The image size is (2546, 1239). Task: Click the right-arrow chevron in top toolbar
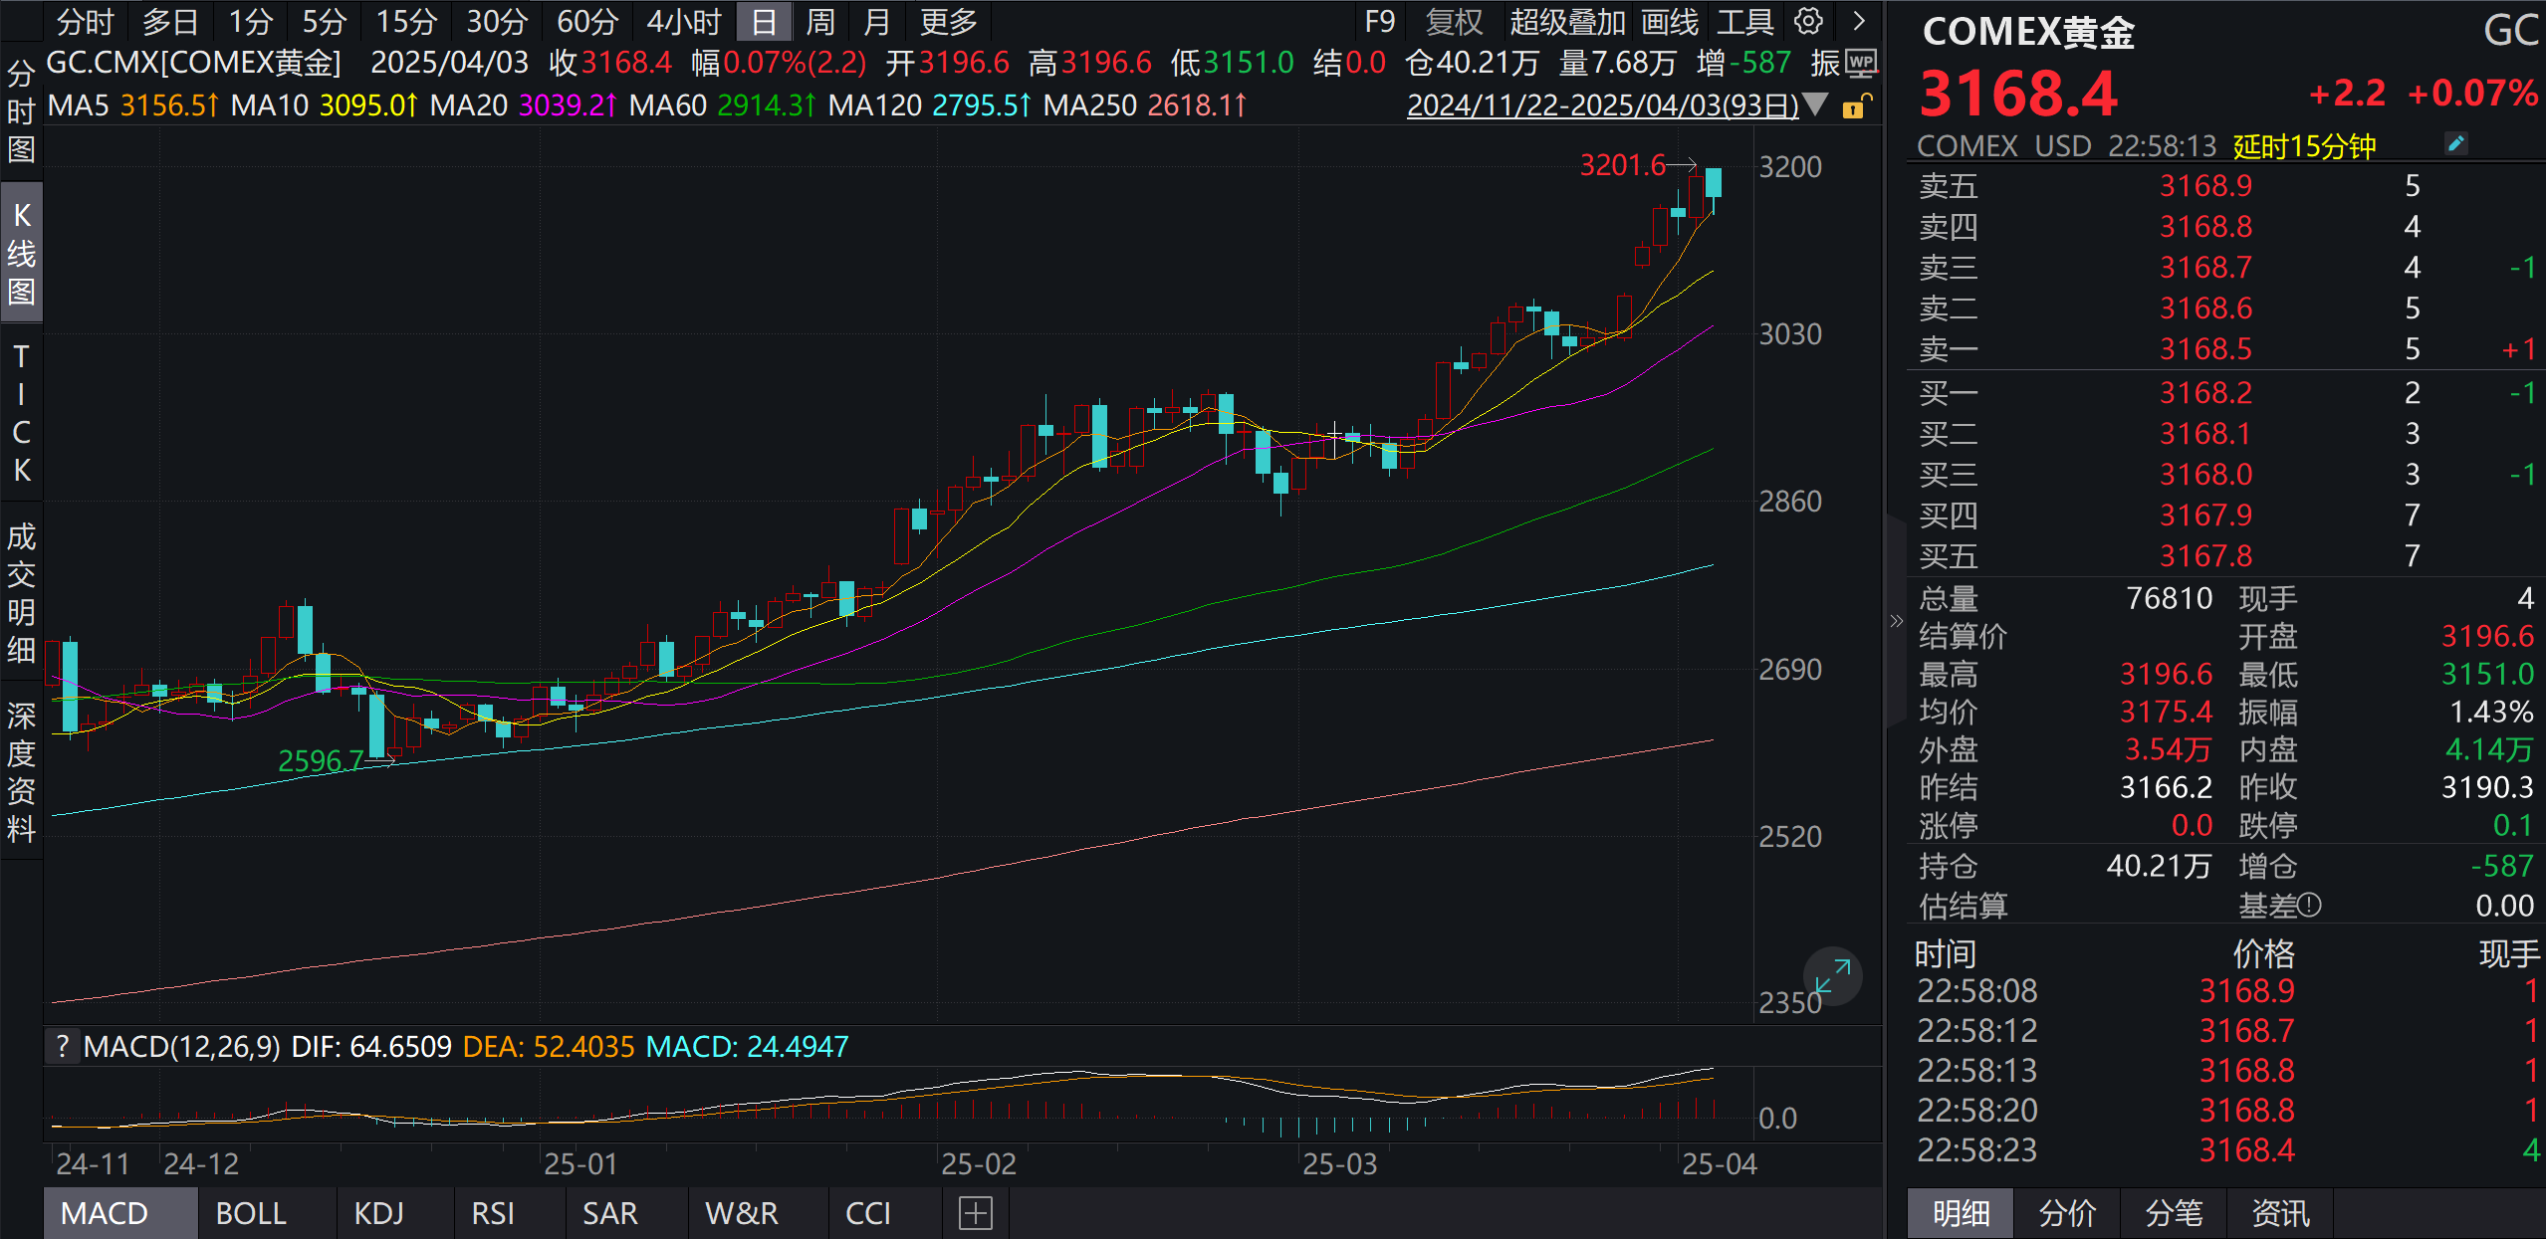point(1858,21)
